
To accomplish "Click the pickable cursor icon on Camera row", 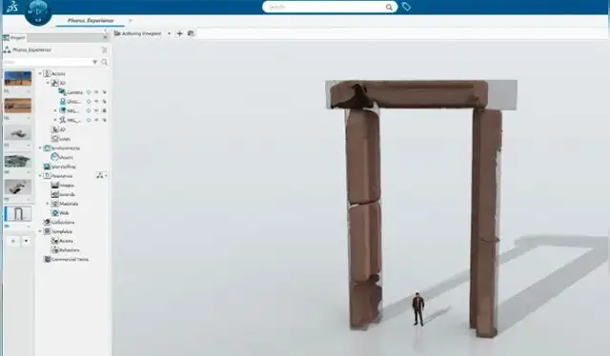I will [x=104, y=92].
